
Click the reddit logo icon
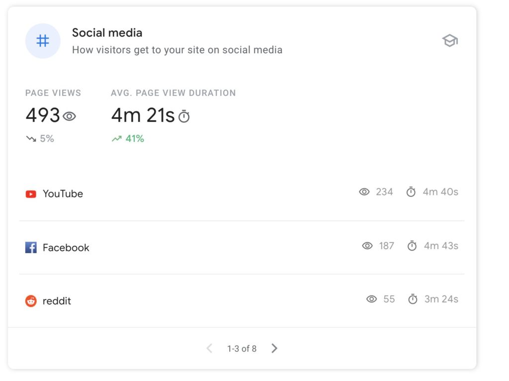31,301
